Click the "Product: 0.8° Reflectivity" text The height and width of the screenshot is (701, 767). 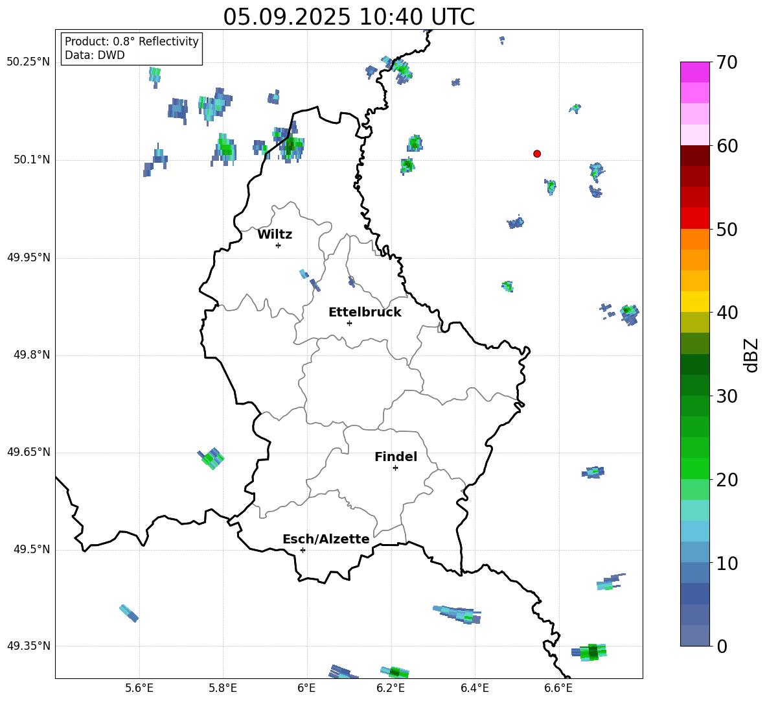132,42
